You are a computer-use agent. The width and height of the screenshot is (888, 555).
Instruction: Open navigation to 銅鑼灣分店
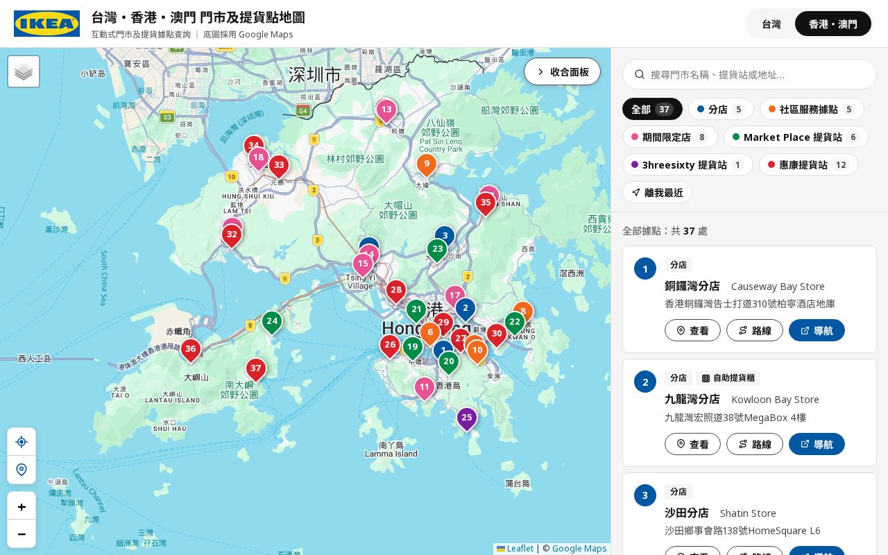click(x=817, y=330)
